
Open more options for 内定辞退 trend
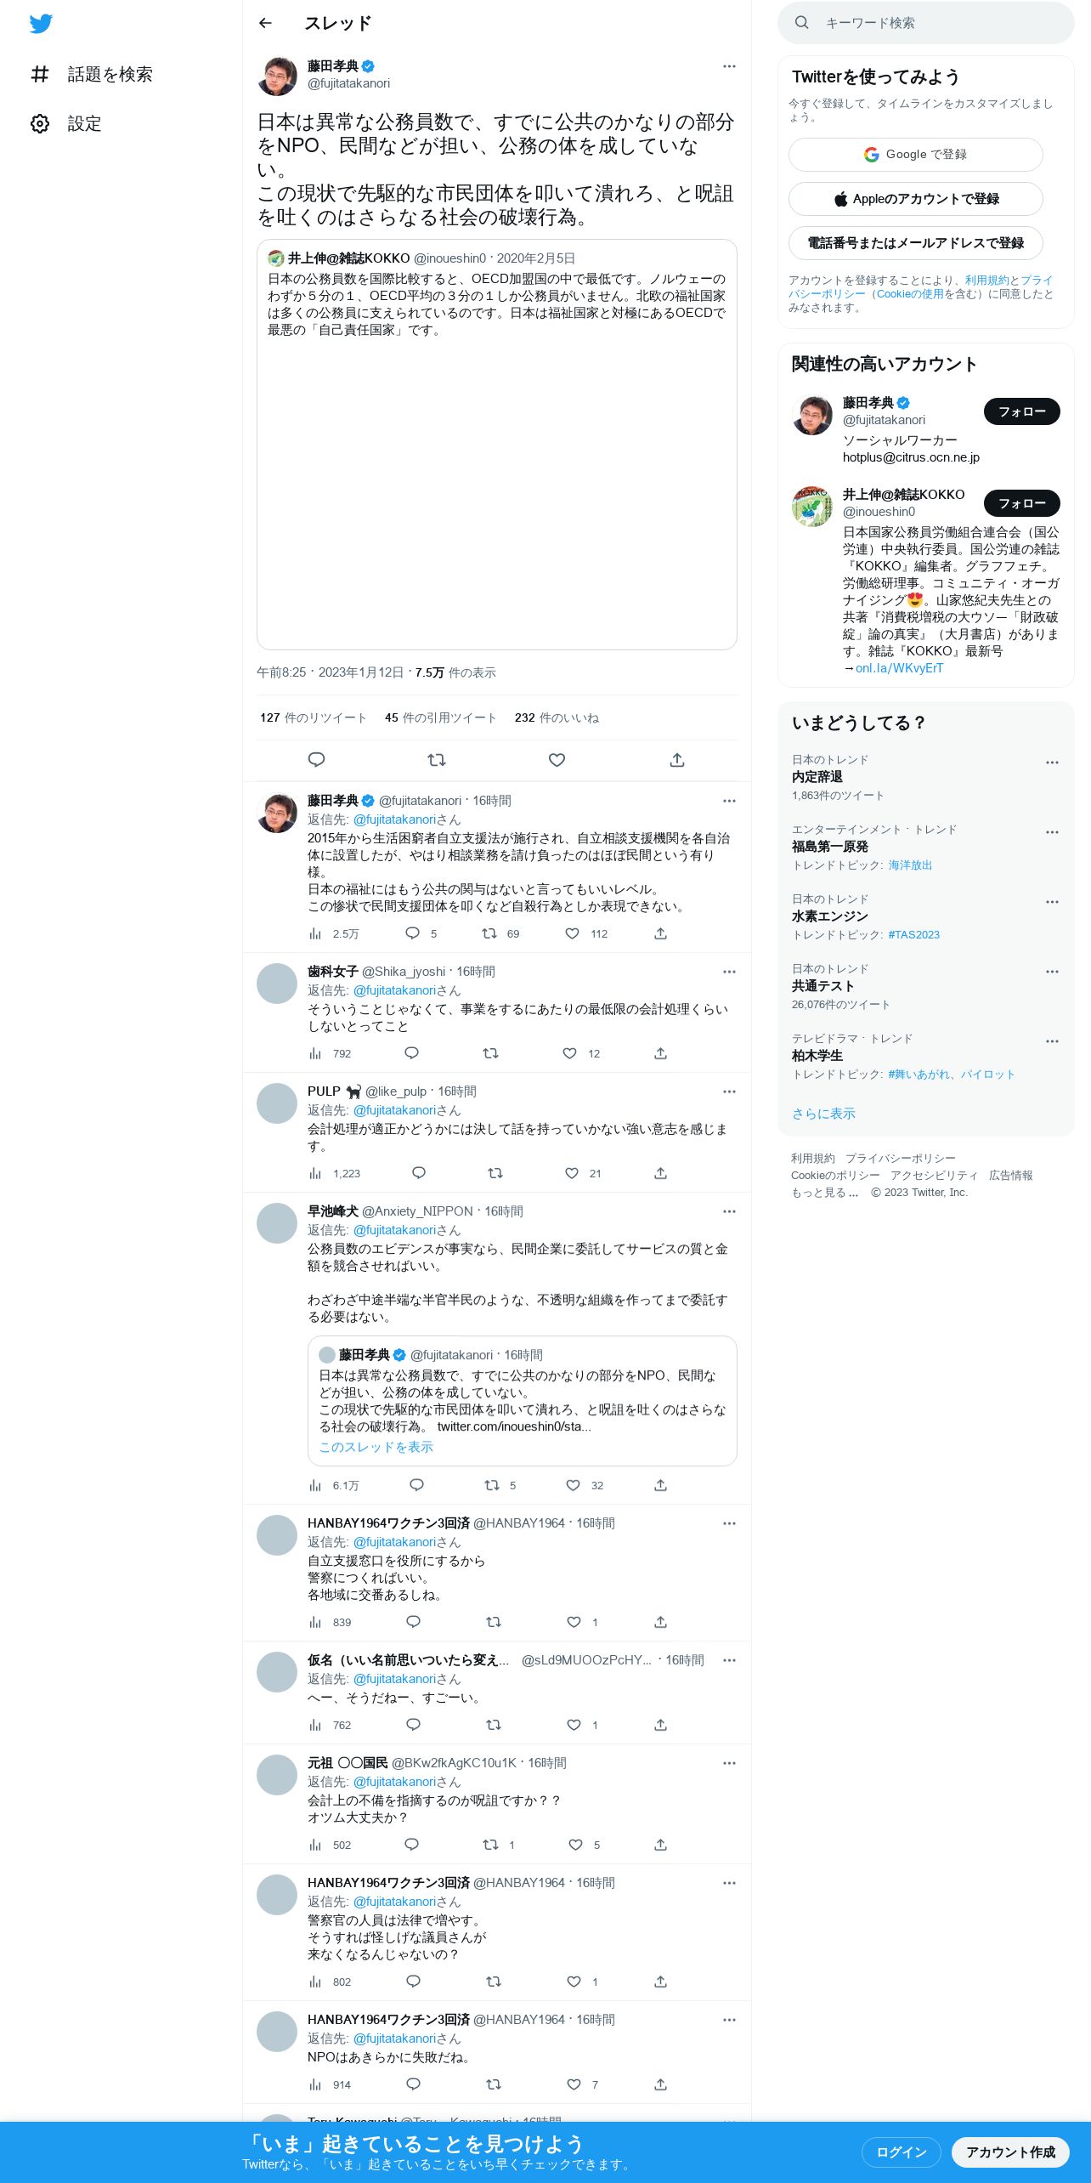click(x=1052, y=763)
